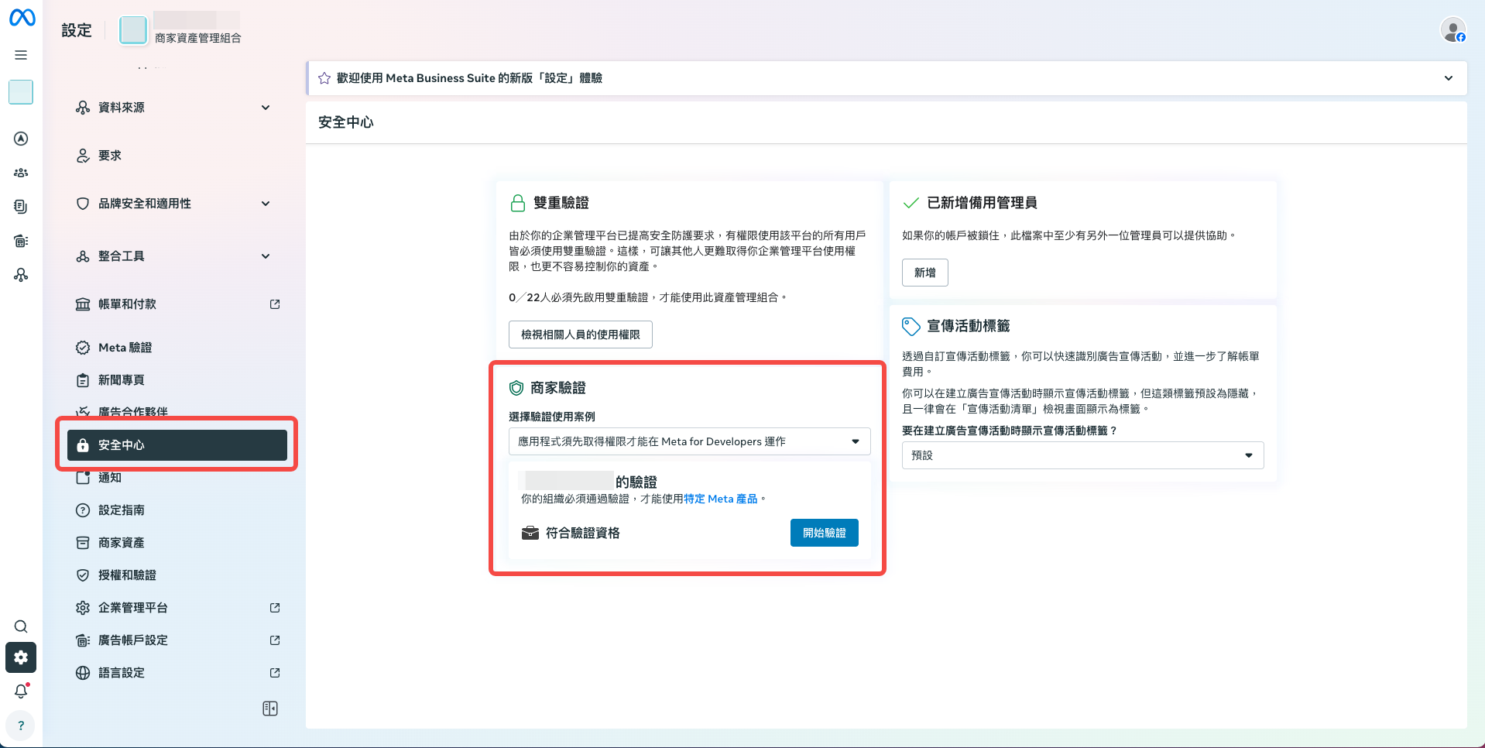Open the business portfolio switcher thumbnail at top
1485x748 pixels.
[133, 30]
